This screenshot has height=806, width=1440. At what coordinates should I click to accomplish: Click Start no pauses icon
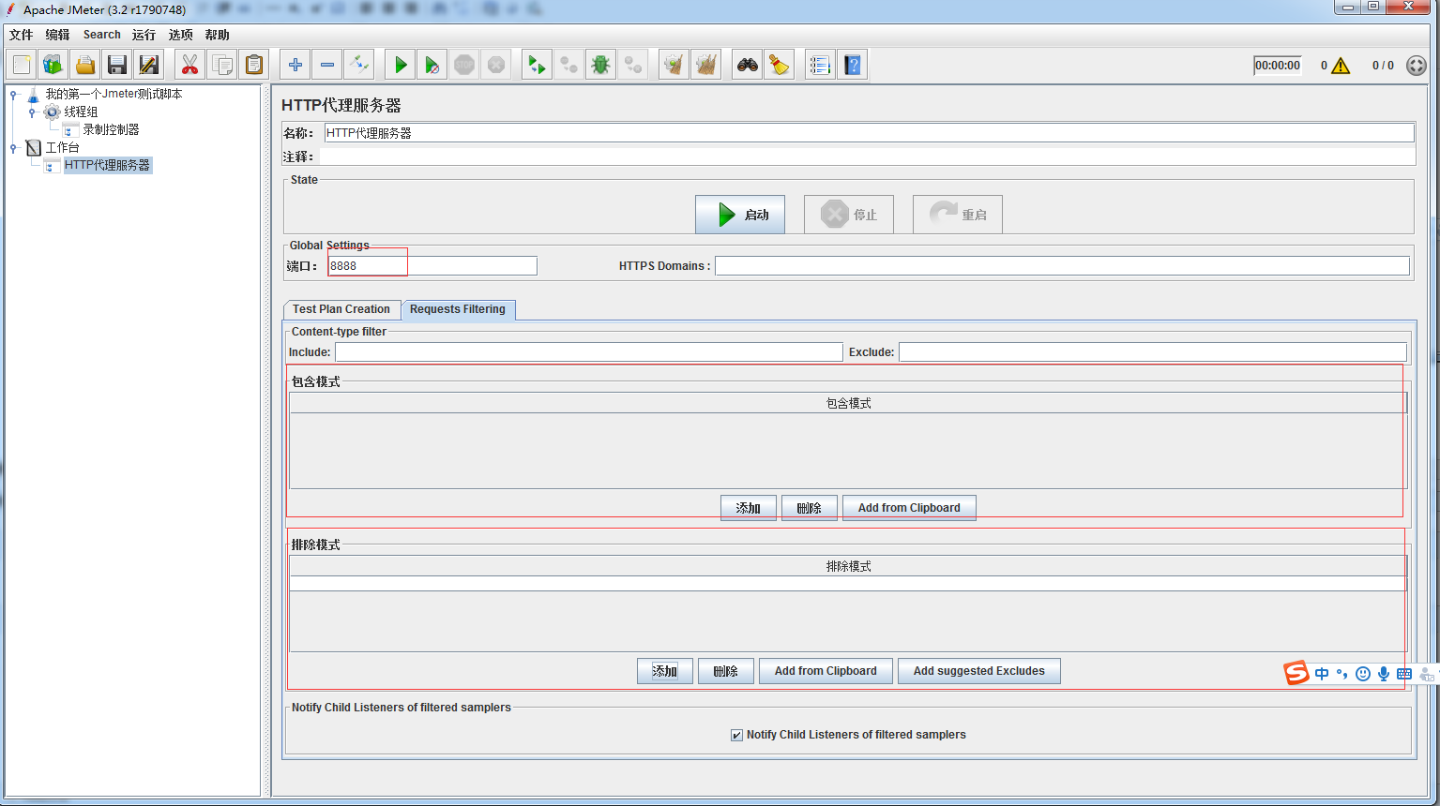432,65
